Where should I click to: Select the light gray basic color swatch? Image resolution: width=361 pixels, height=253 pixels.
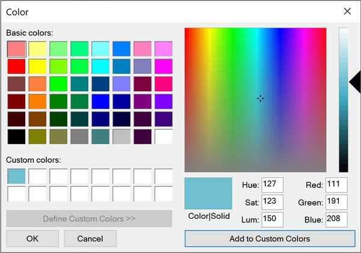click(122, 136)
